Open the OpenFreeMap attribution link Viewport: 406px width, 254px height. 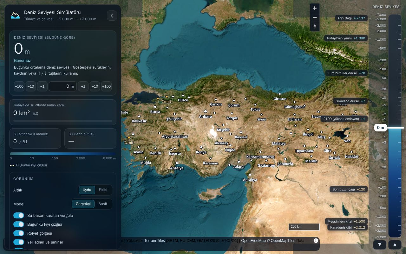point(253,241)
